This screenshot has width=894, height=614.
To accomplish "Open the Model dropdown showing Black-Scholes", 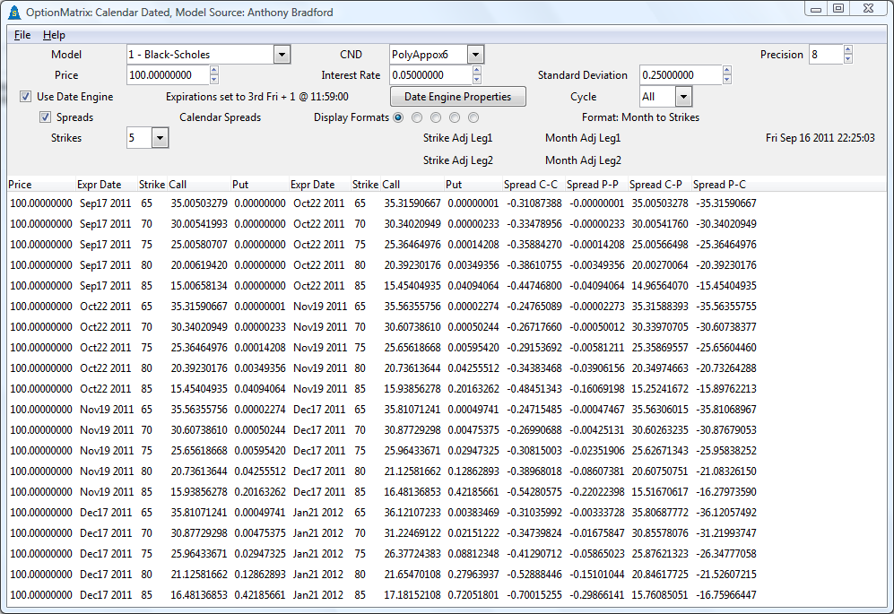I will [282, 55].
